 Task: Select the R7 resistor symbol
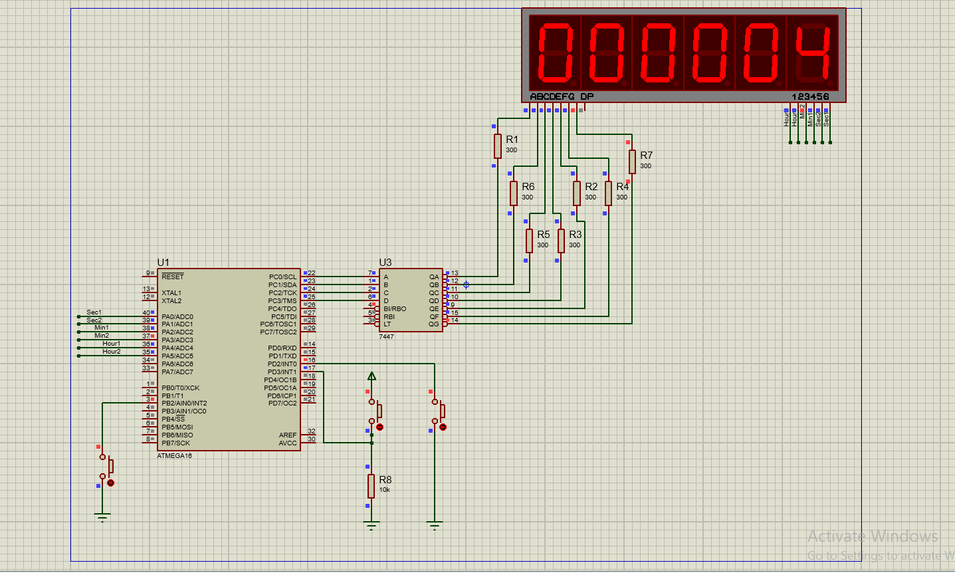(x=632, y=162)
